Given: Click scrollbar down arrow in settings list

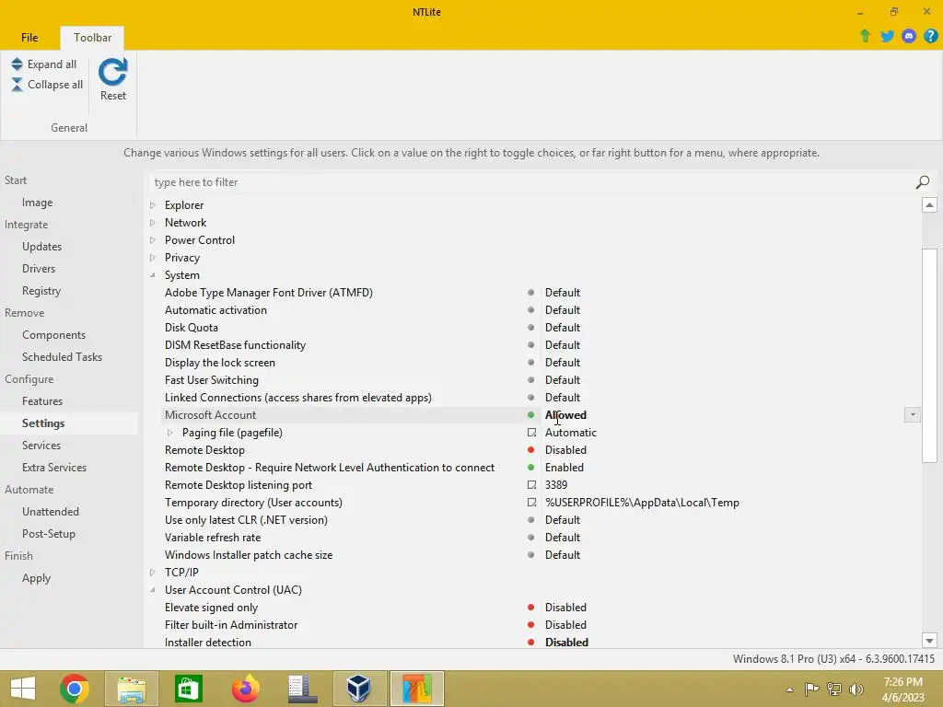Looking at the screenshot, I should (x=929, y=641).
